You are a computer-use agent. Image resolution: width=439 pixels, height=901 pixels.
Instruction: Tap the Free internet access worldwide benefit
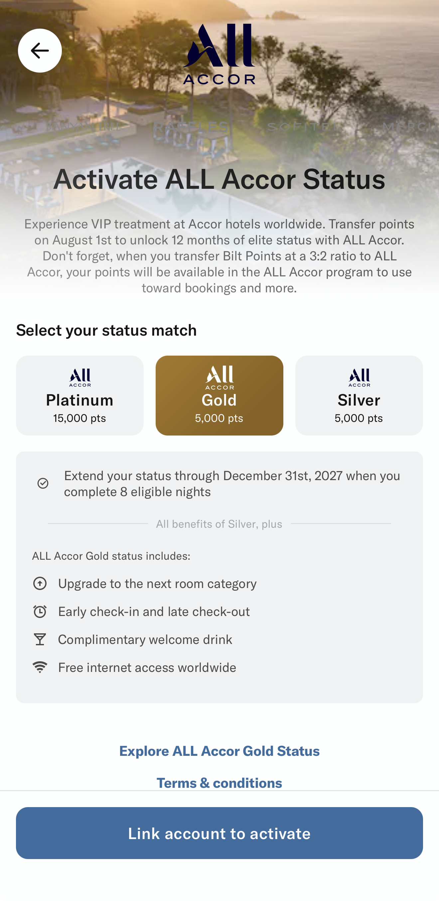click(134, 667)
